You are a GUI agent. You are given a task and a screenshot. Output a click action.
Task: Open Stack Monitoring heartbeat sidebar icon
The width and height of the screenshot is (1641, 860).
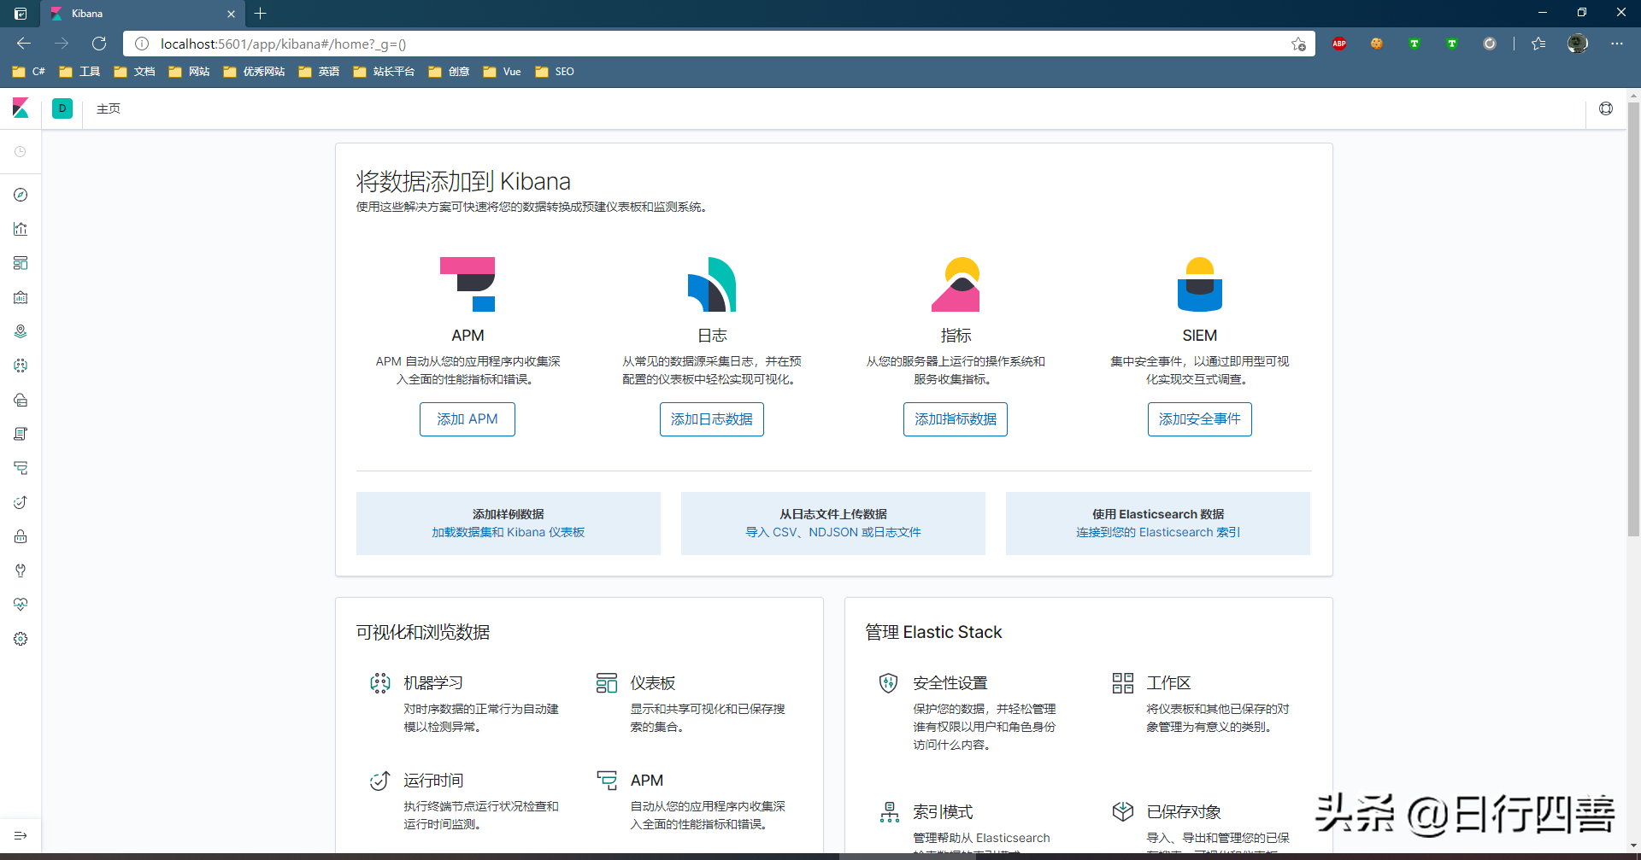pos(21,605)
